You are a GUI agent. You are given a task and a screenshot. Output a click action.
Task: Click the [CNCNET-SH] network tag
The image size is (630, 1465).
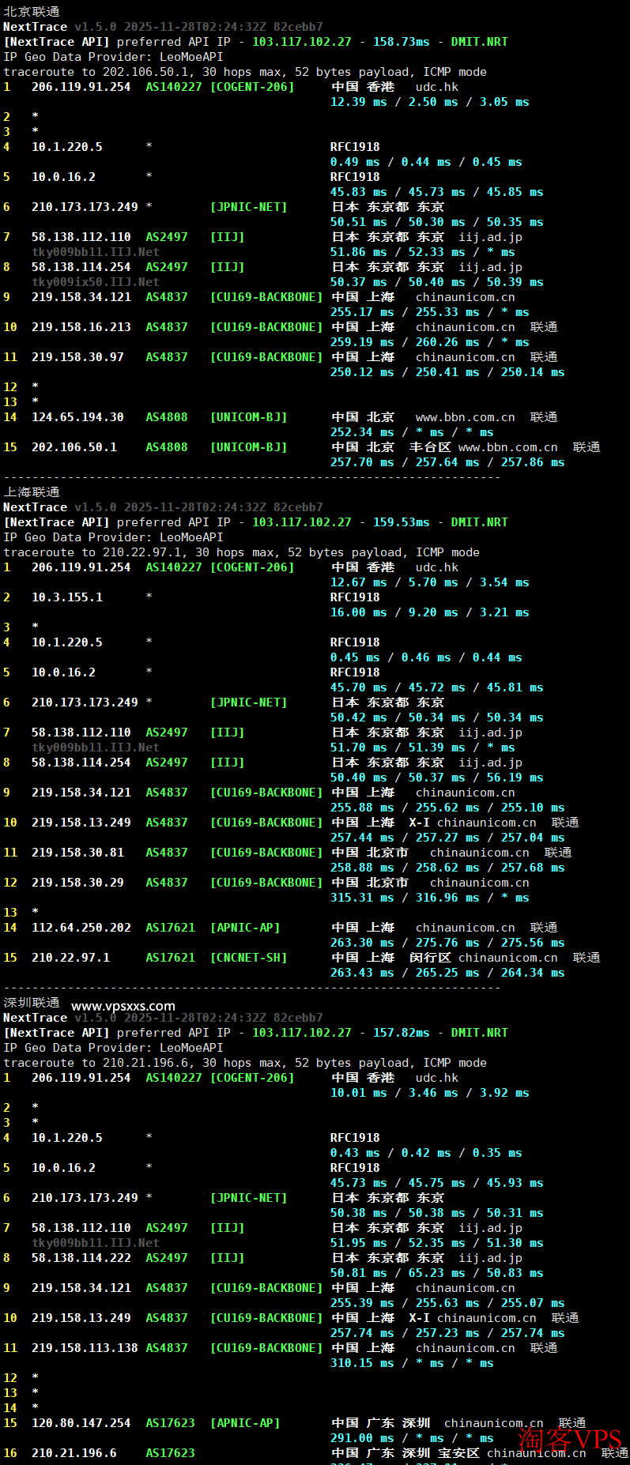click(x=248, y=958)
